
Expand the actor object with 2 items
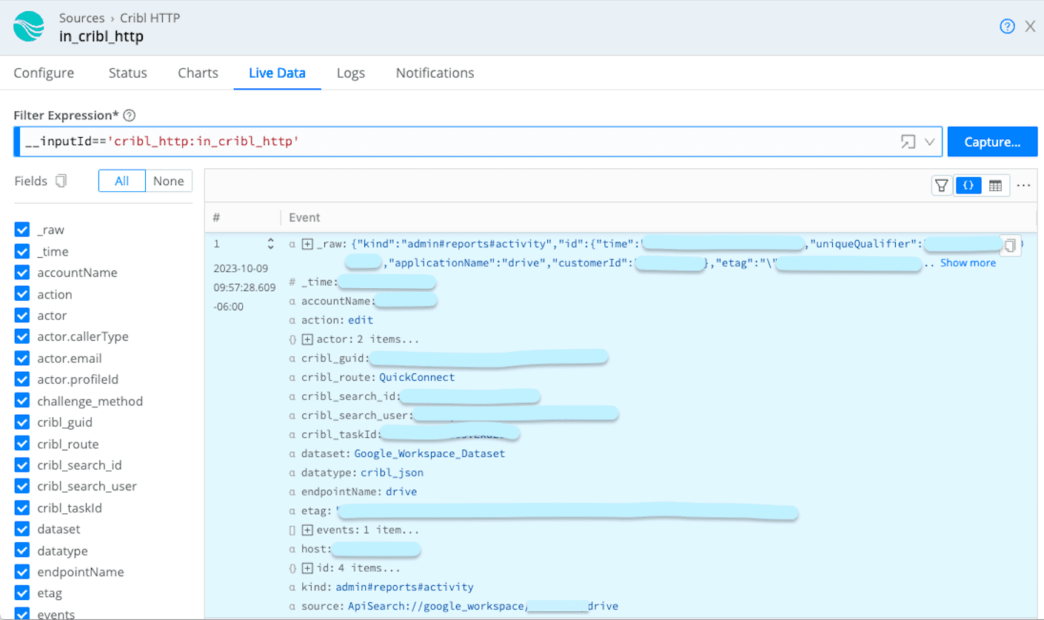pyautogui.click(x=308, y=340)
